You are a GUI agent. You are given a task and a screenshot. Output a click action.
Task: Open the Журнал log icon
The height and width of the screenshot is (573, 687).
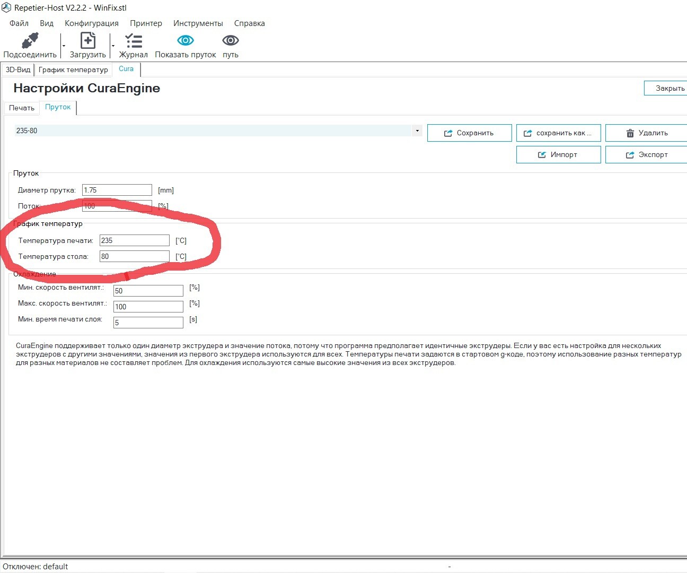click(134, 41)
